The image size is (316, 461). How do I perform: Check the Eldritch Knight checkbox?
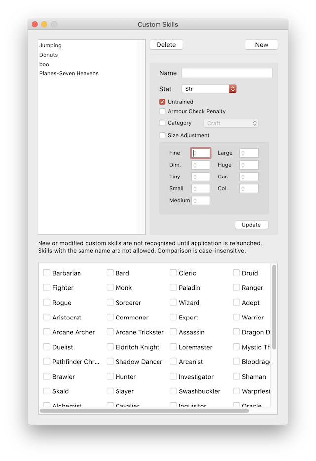110,346
